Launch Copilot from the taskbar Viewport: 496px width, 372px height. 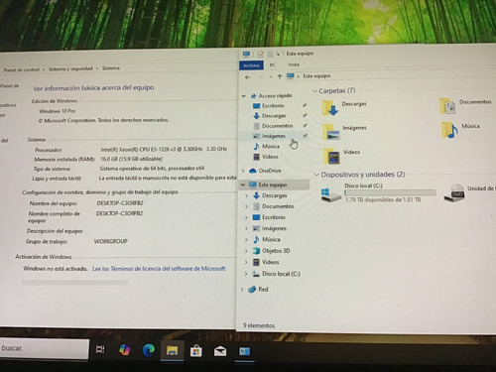tap(124, 350)
